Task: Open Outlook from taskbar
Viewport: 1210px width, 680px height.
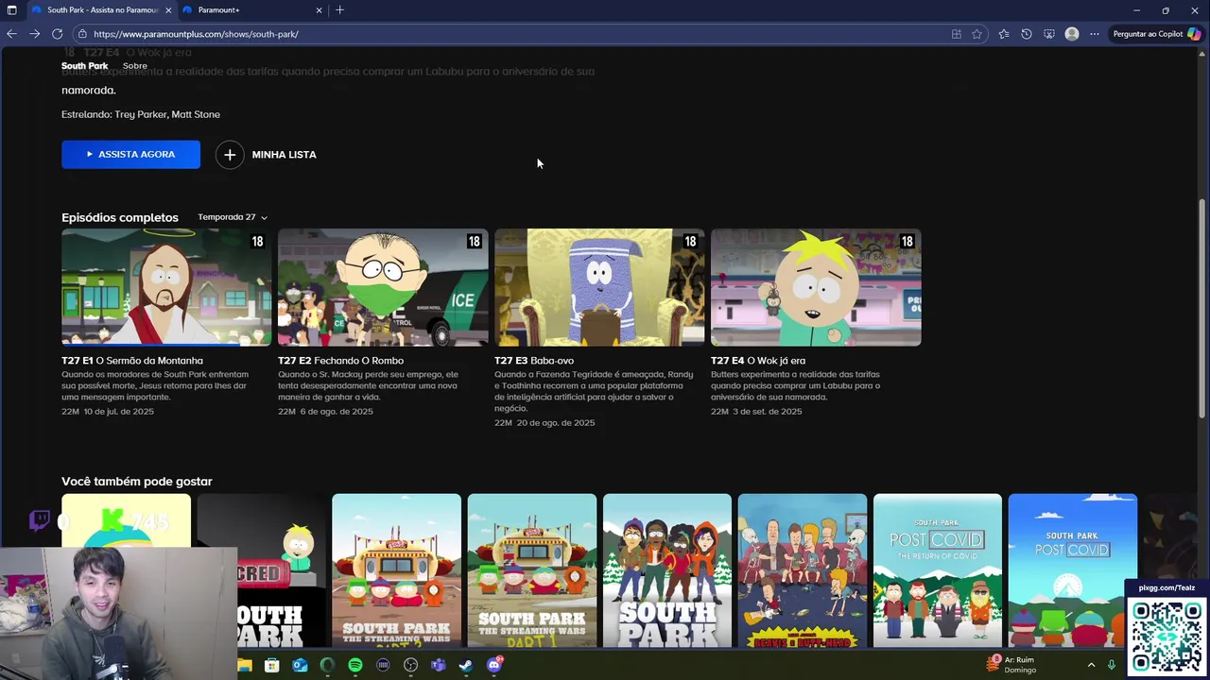Action: pos(300,665)
